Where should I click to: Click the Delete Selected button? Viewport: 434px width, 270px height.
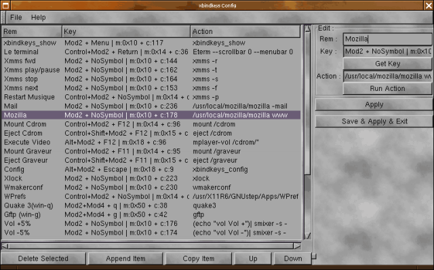43,258
